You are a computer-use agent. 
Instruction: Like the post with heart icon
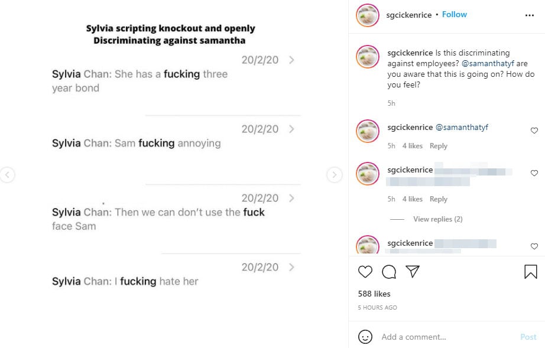pos(365,272)
